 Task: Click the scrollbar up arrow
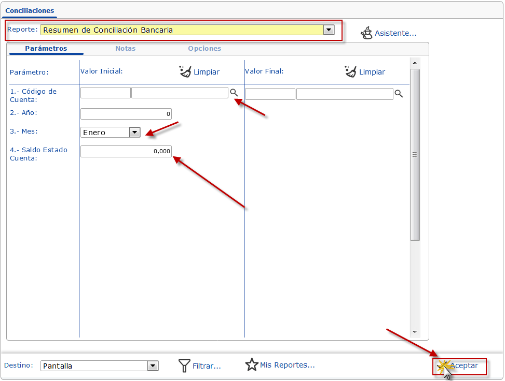[415, 63]
